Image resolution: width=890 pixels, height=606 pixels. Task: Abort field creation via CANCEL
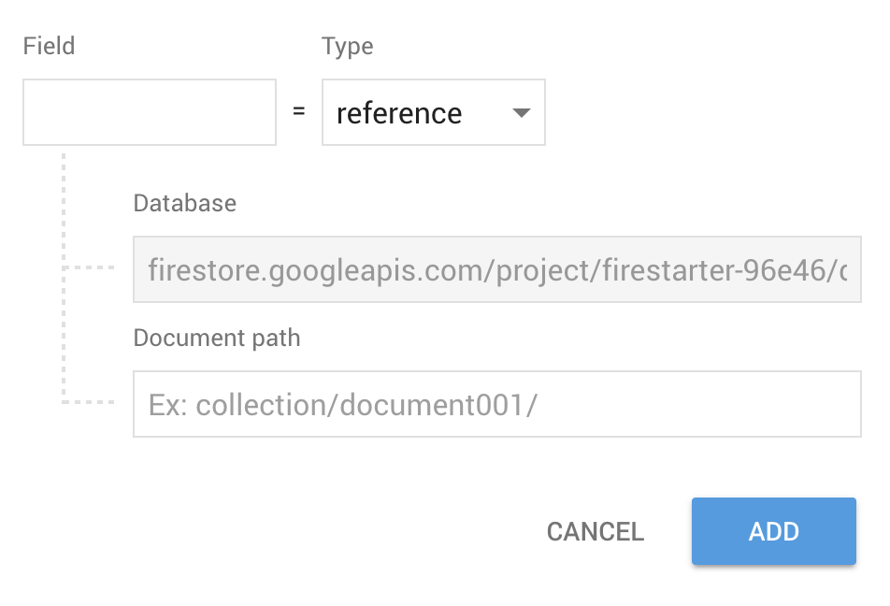[x=595, y=531]
